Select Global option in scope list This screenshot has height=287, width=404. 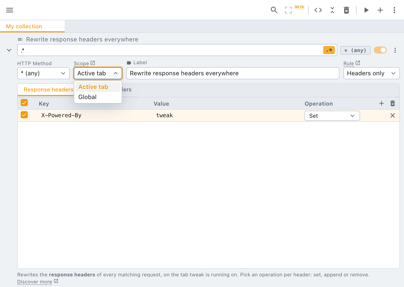point(98,97)
